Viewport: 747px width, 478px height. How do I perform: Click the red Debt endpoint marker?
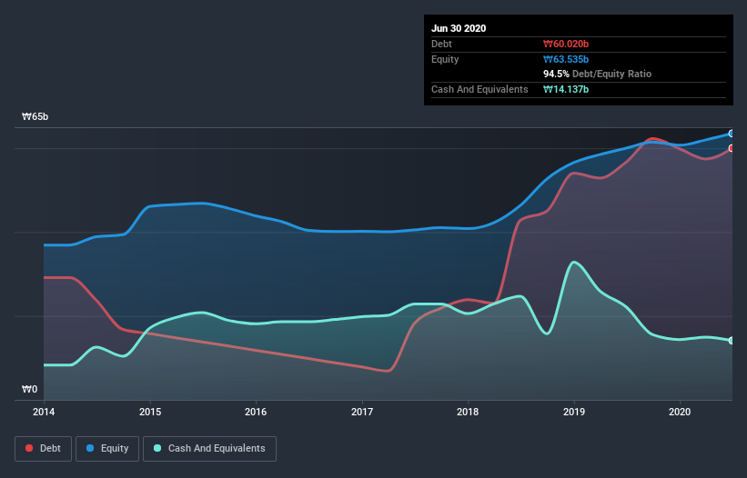732,148
